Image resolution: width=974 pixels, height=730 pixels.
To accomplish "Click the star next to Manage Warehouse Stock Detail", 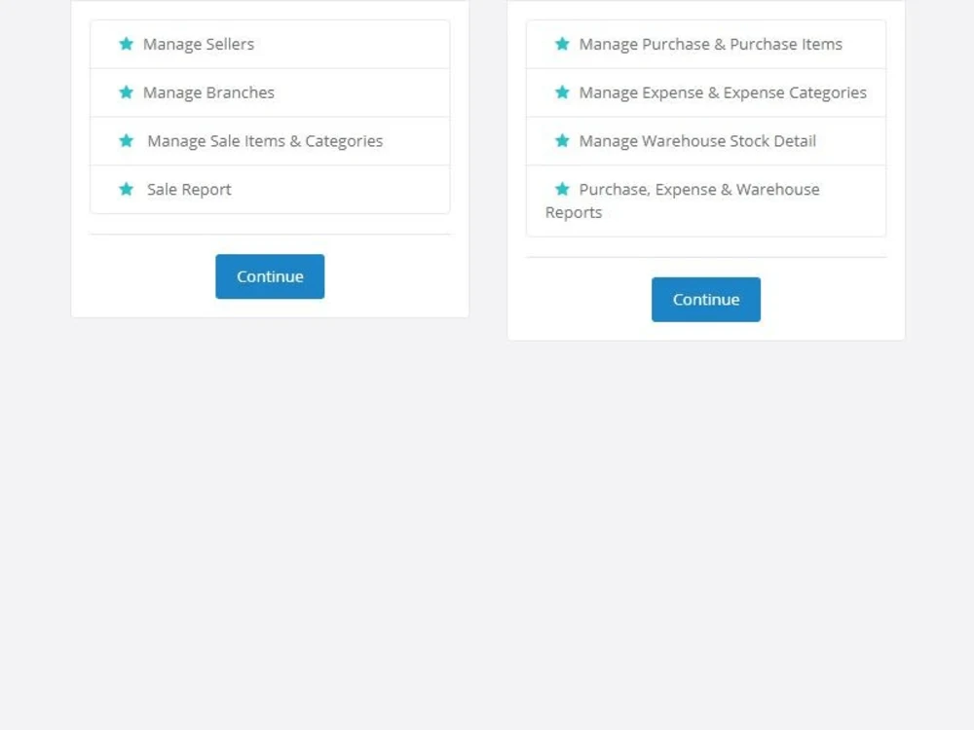I will pos(563,140).
